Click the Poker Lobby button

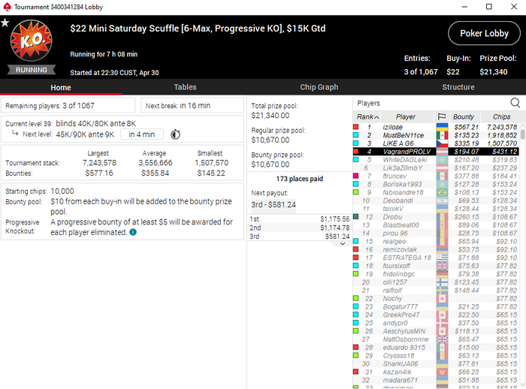click(484, 33)
